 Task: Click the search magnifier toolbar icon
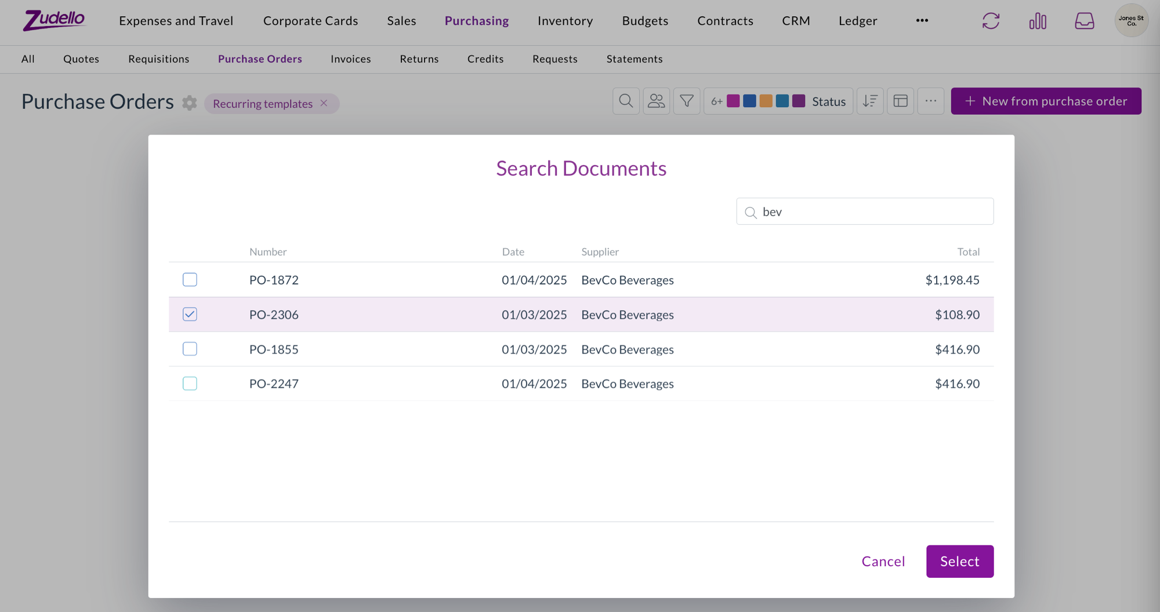pos(626,101)
